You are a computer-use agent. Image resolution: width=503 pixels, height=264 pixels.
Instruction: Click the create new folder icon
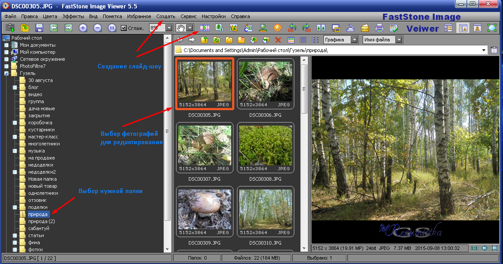tap(241, 40)
